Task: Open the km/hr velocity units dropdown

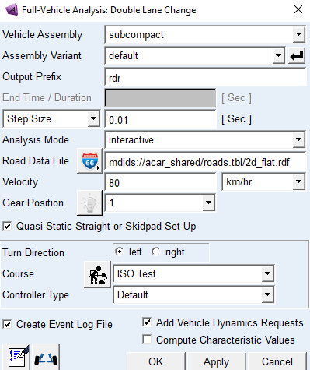Action: pos(299,181)
